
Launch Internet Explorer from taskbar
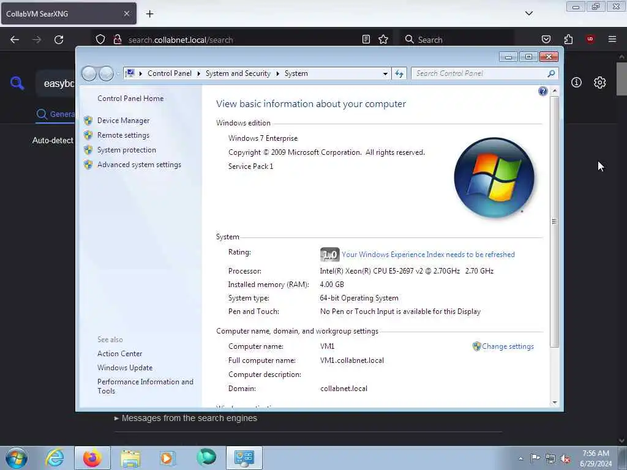click(x=54, y=458)
